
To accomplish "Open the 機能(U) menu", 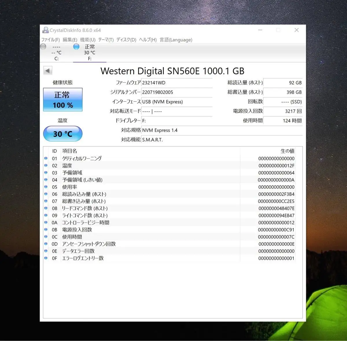I will 88,40.
